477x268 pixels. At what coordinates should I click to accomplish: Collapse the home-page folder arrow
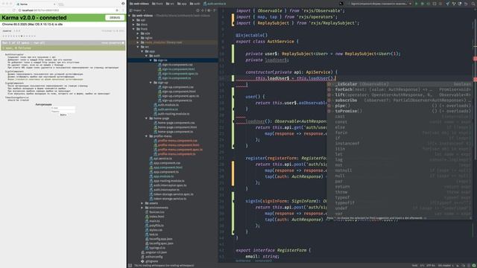(147, 118)
